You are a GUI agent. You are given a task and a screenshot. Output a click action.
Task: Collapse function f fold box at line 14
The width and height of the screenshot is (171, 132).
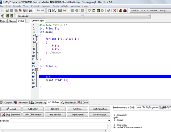[37, 70]
